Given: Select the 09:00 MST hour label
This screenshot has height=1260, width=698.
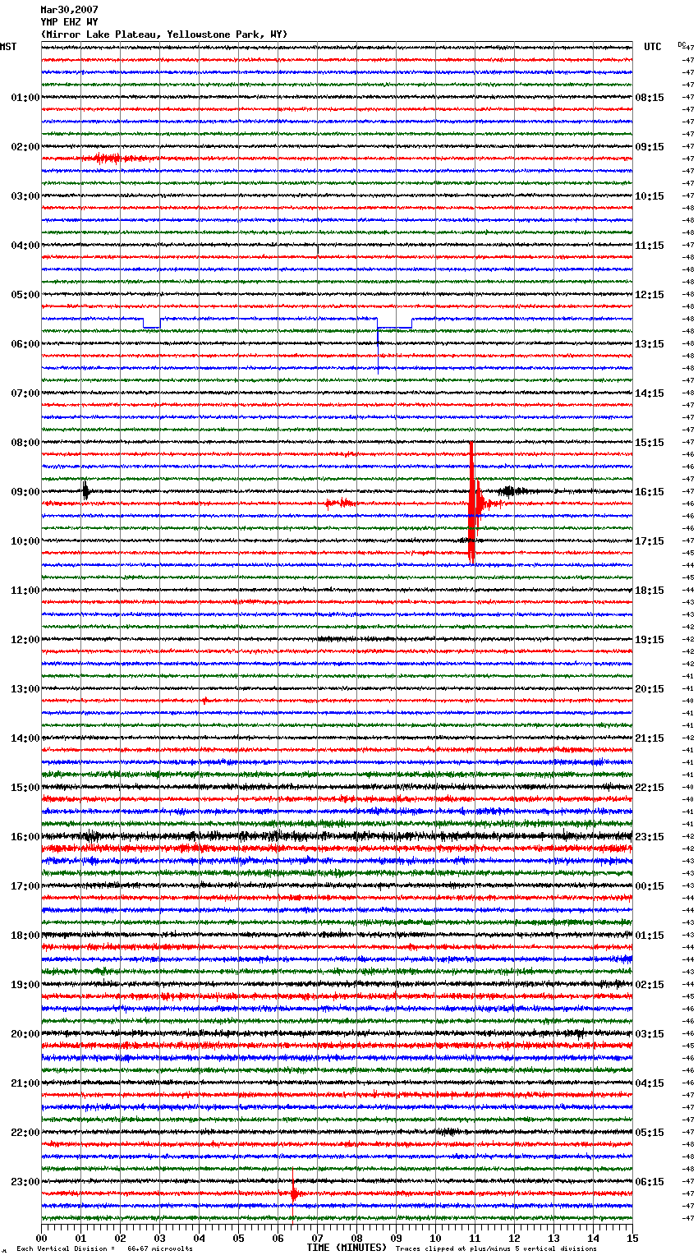Looking at the screenshot, I should tap(25, 492).
